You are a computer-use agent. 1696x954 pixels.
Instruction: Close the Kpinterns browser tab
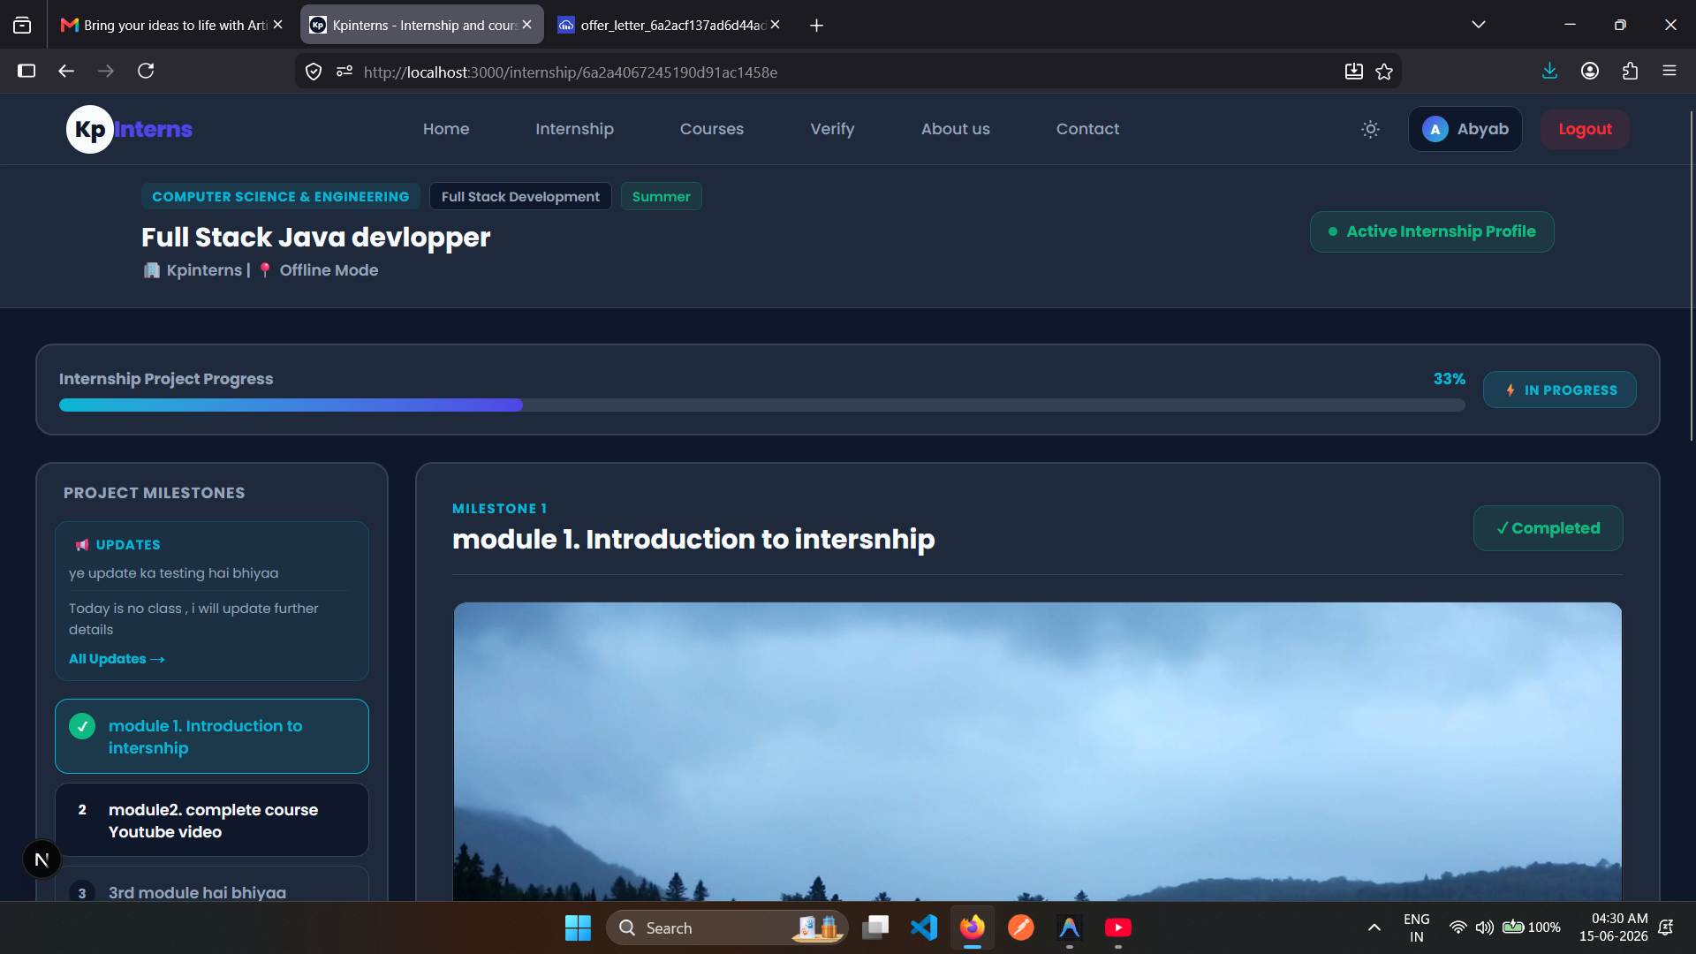527,25
